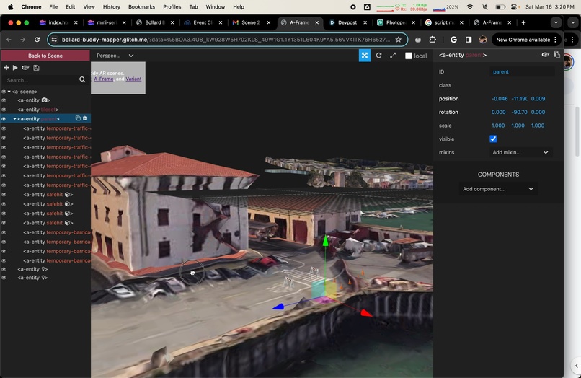Viewport: 581px width, 378px height.
Task: Click the muted sound menu bar icon
Action: point(485,6)
